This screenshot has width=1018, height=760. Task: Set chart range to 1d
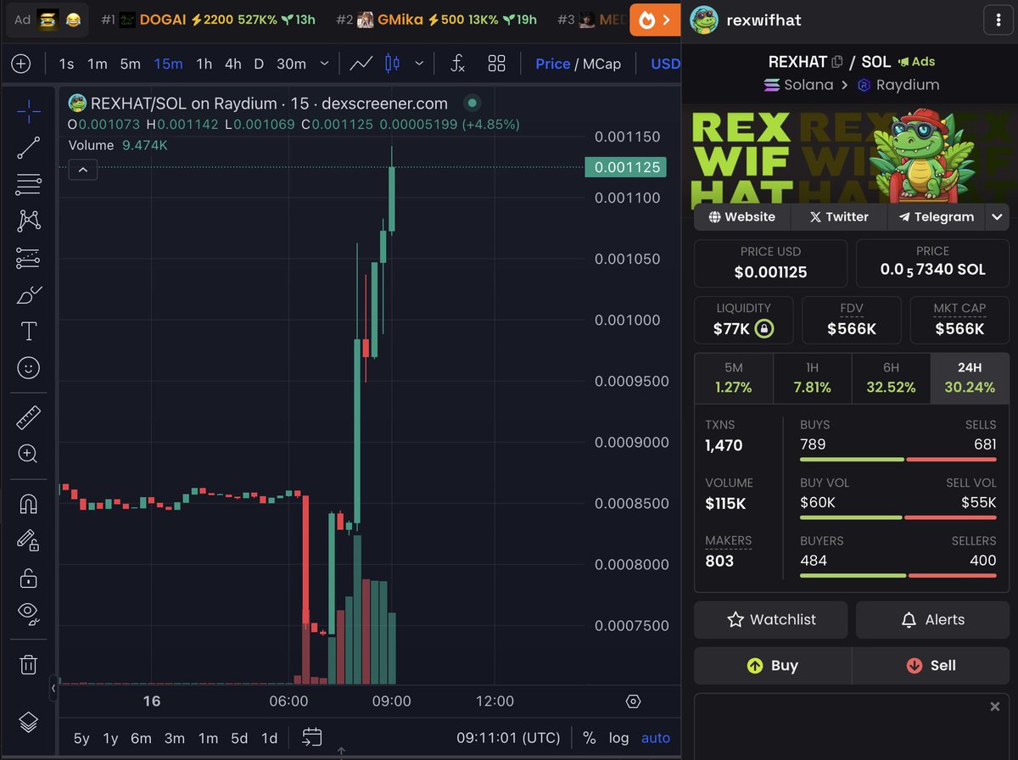click(269, 738)
